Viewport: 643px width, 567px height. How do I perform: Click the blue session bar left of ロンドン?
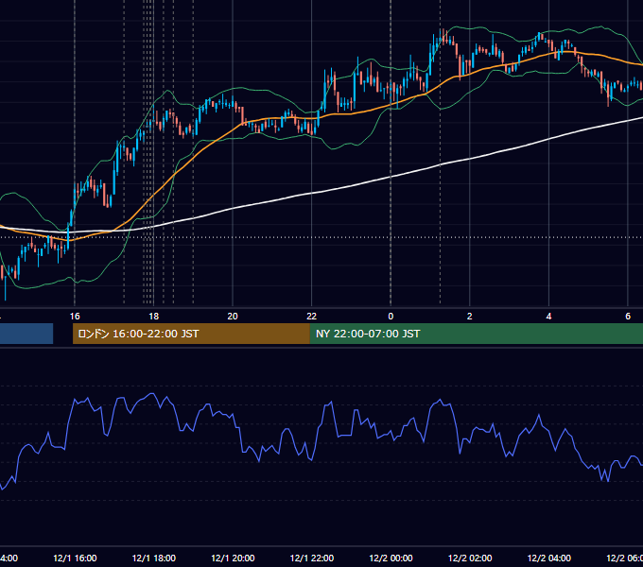26,334
